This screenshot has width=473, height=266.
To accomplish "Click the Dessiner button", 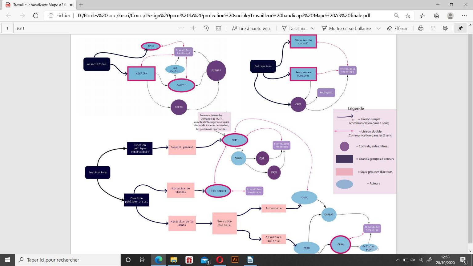I will (x=294, y=28).
